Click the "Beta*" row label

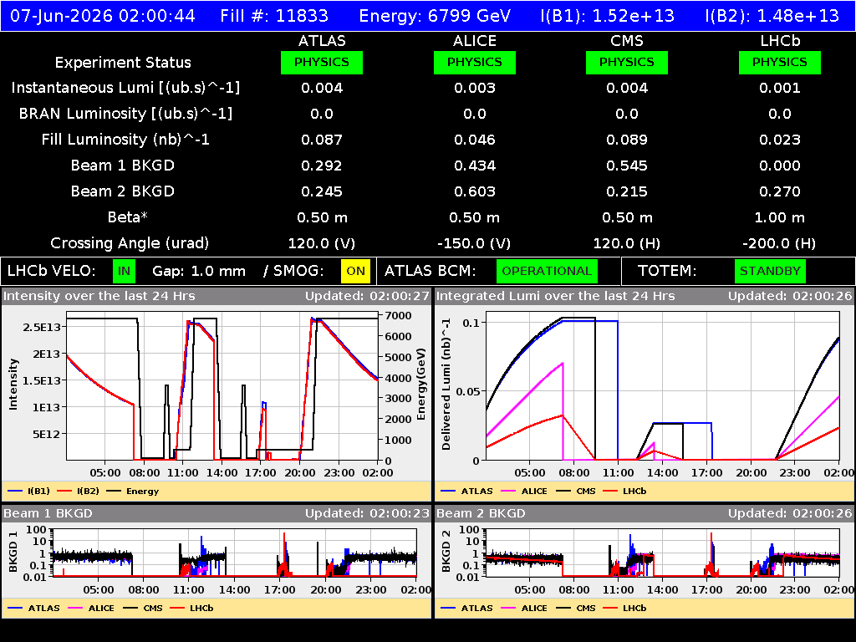pos(128,217)
